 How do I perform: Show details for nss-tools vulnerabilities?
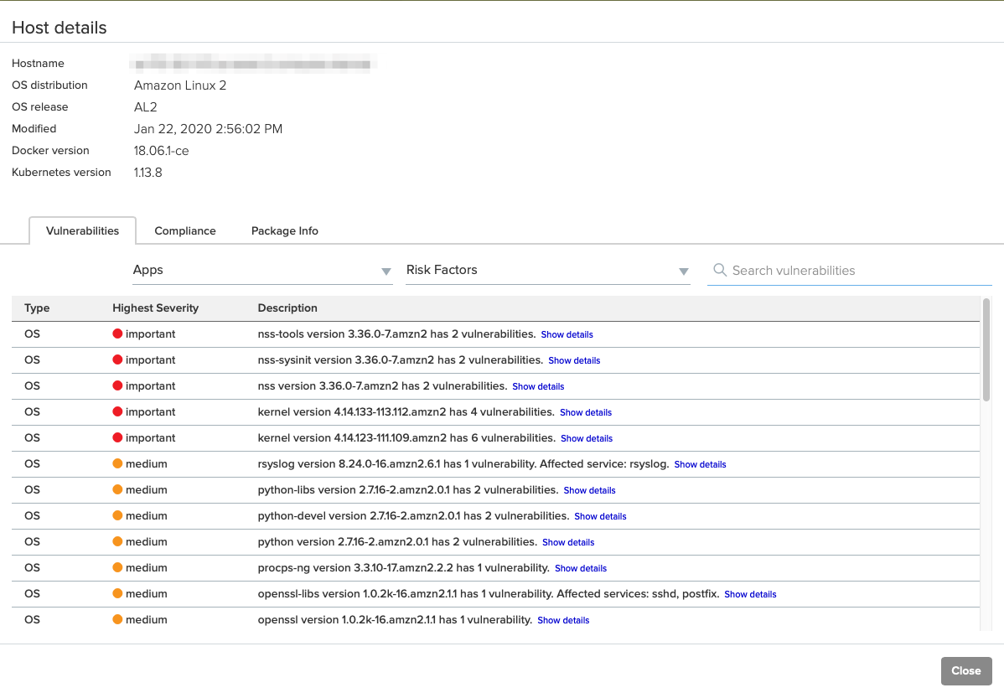pos(567,334)
